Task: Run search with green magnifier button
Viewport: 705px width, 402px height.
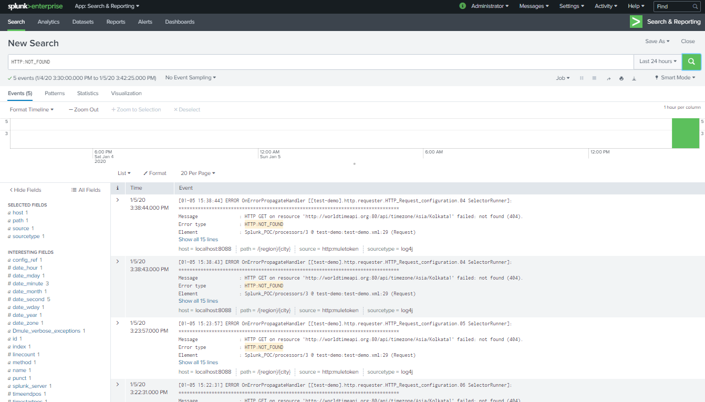Action: tap(691, 61)
